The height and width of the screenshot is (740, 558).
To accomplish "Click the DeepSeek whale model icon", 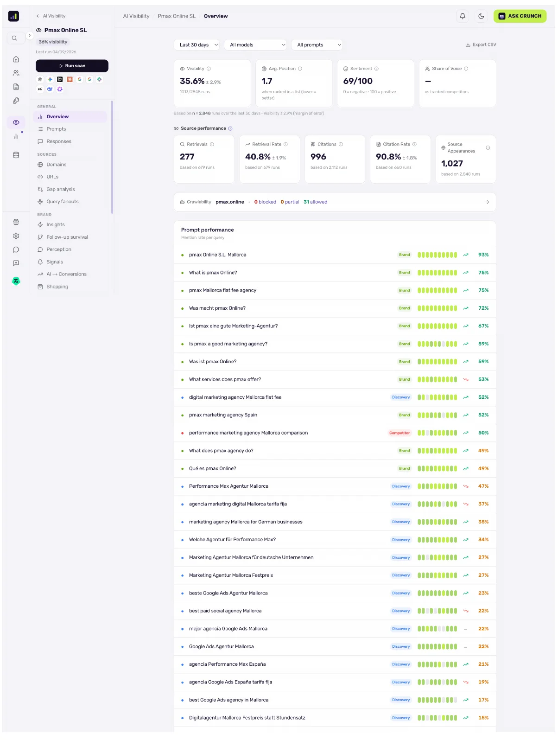I will pos(50,89).
